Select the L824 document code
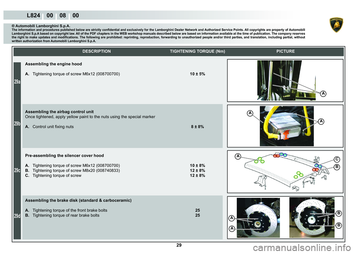This screenshot has width=357, height=254. pos(33,16)
